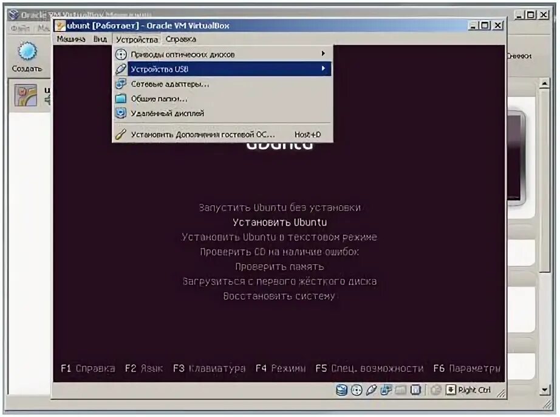Click the network status bar icon

click(386, 390)
